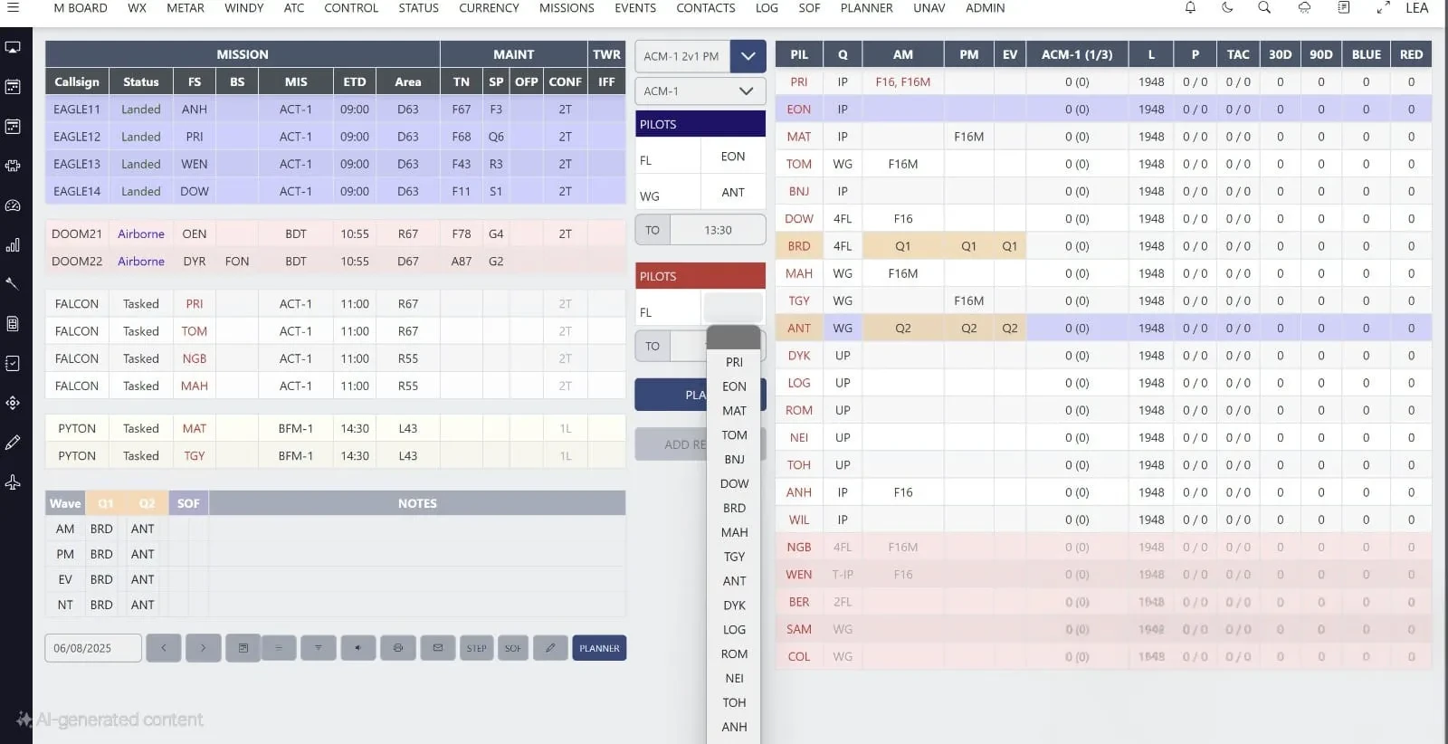Image resolution: width=1448 pixels, height=744 pixels.
Task: Open the notifications bell
Action: (1190, 7)
